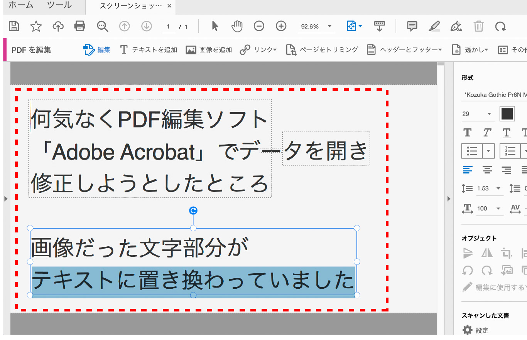Expand the left navigation pane arrow
The height and width of the screenshot is (340, 527).
click(x=5, y=199)
